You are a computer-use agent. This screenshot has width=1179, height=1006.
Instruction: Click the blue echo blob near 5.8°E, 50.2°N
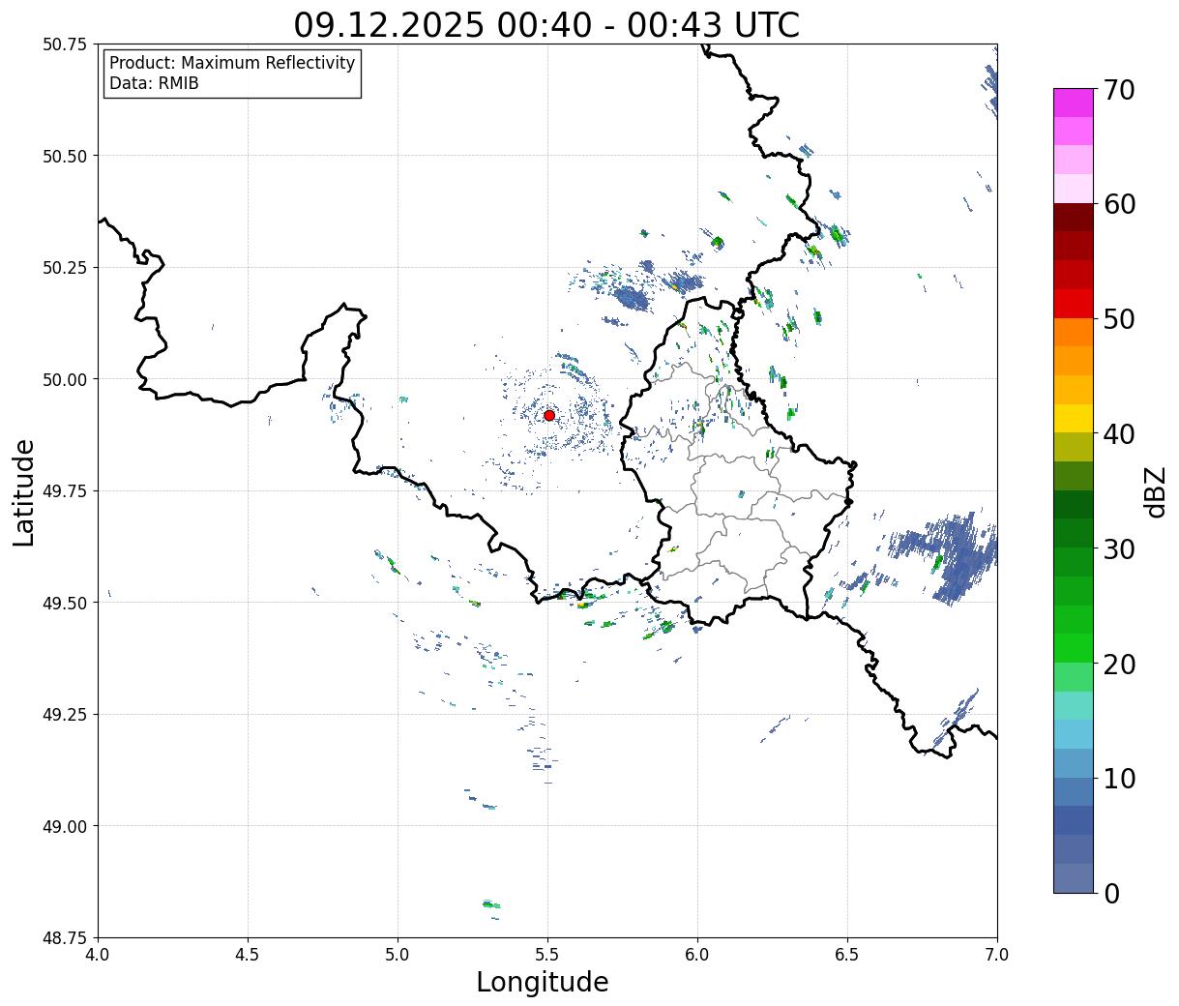pos(632,297)
